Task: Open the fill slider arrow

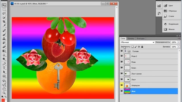Action: pos(179,47)
